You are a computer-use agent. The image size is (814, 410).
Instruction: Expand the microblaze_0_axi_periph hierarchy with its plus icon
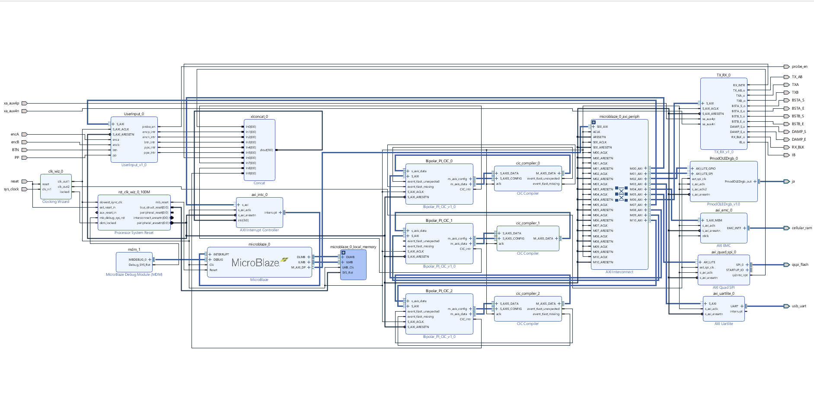pos(594,123)
